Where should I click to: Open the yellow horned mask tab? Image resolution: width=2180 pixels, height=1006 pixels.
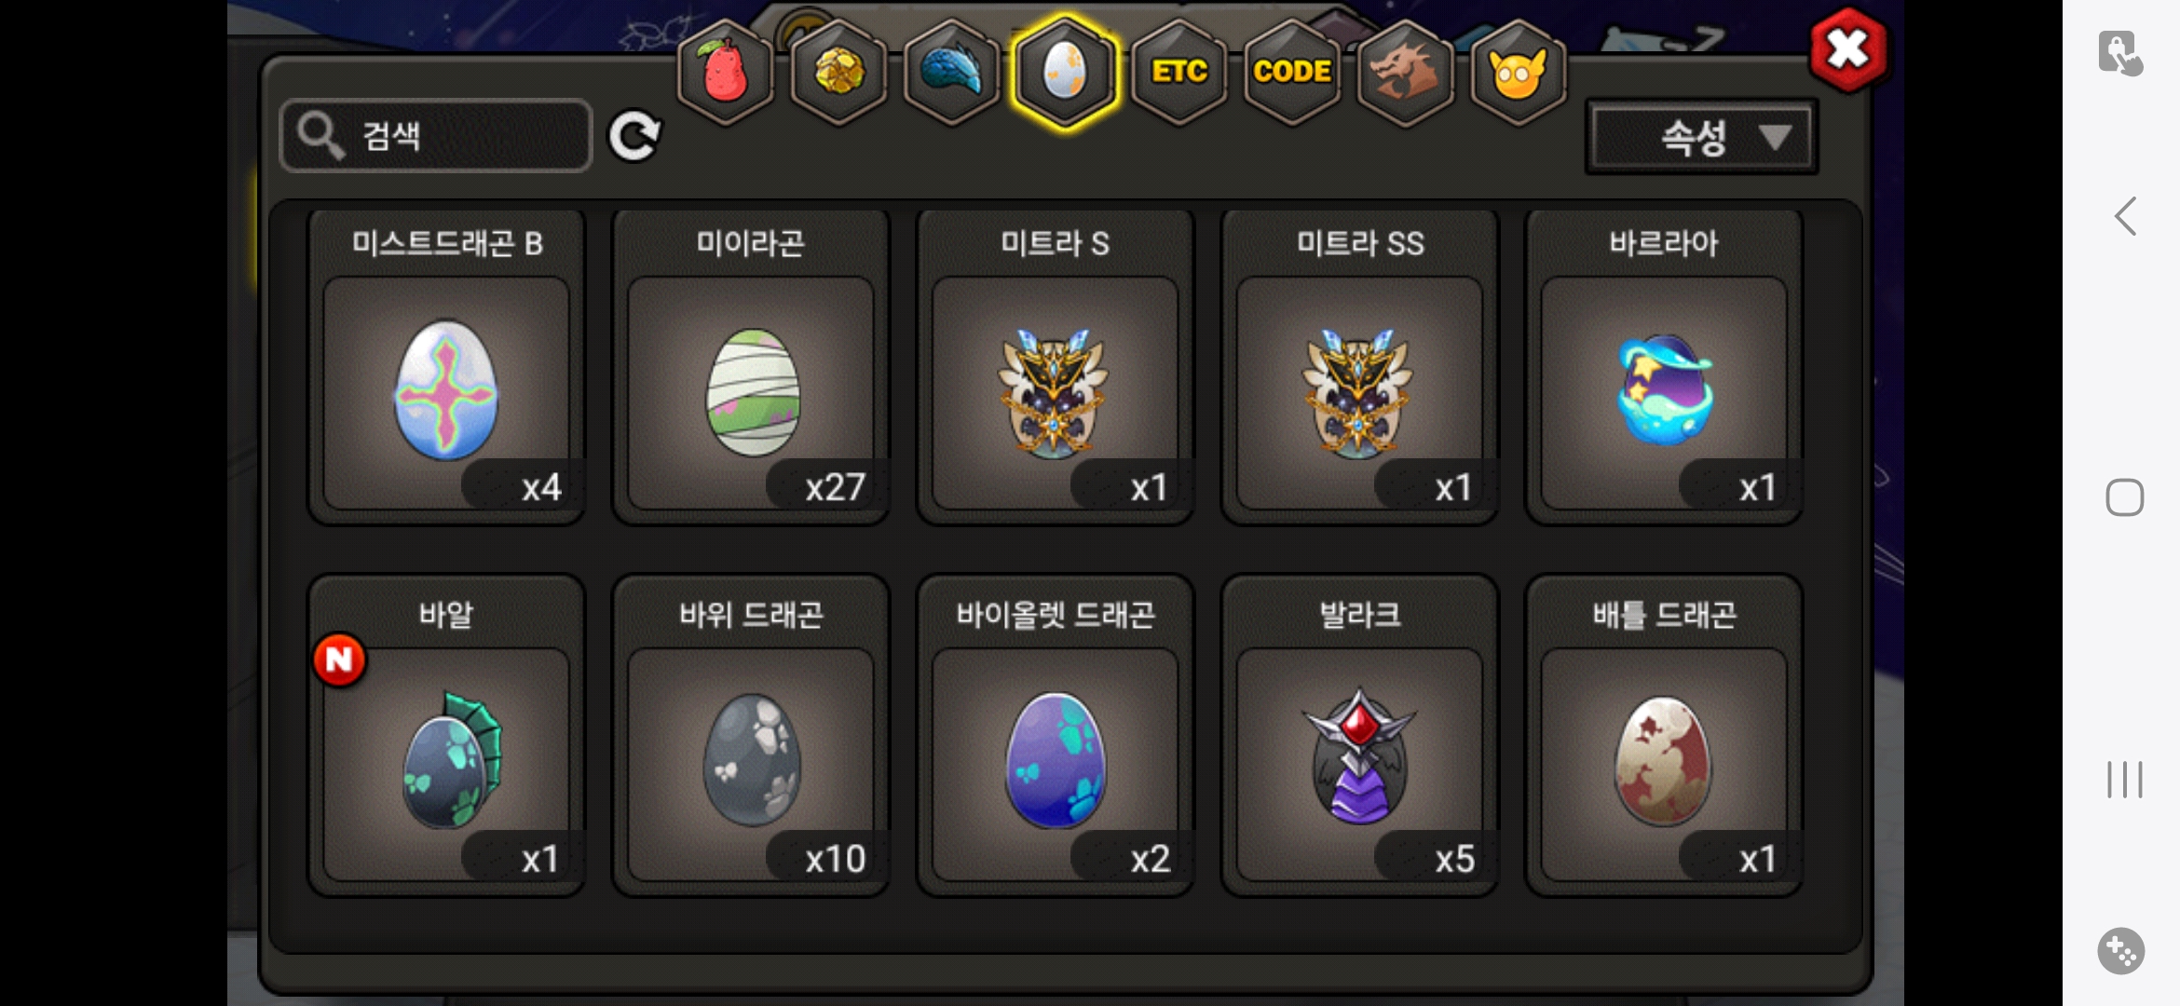pyautogui.click(x=1519, y=72)
